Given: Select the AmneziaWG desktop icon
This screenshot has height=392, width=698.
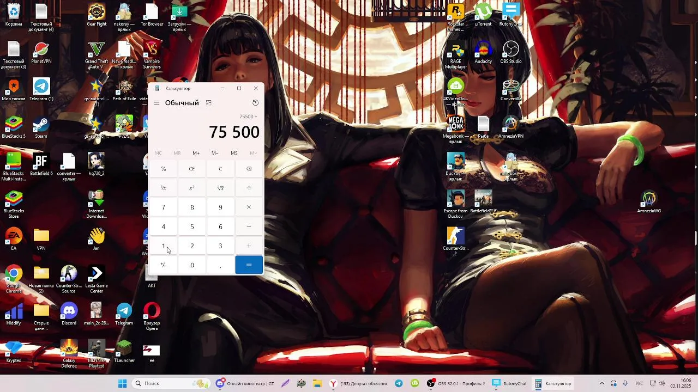Looking at the screenshot, I should click(649, 203).
